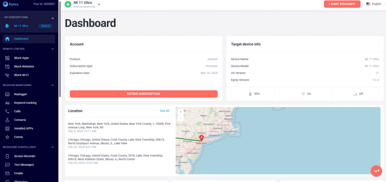Open the English language dropdown
The height and width of the screenshot is (182, 386).
[x=377, y=4]
